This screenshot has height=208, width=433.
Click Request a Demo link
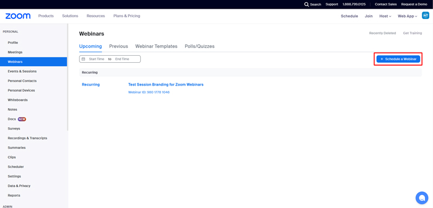click(x=414, y=4)
